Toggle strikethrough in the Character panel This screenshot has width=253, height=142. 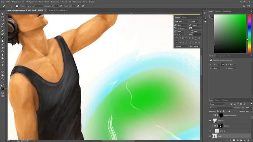[x=199, y=39]
